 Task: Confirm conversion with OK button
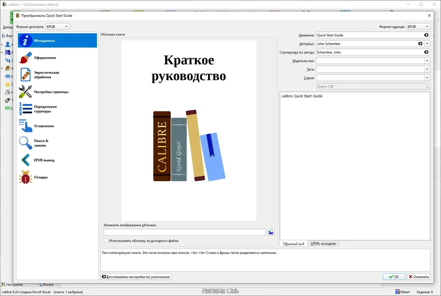(x=394, y=277)
